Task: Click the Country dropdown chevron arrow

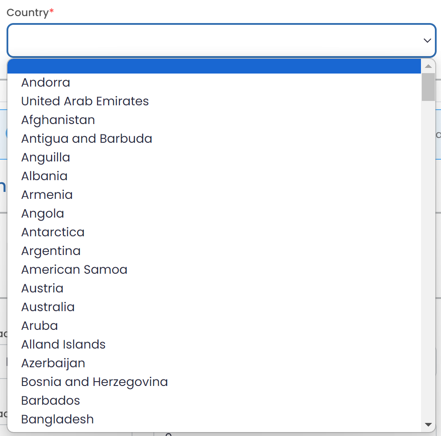Action: 427,40
